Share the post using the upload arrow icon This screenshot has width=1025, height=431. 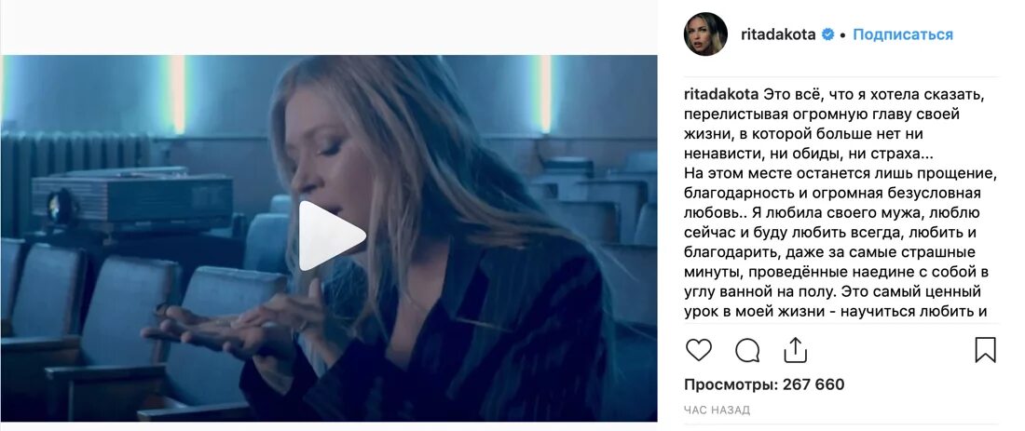[x=796, y=350]
